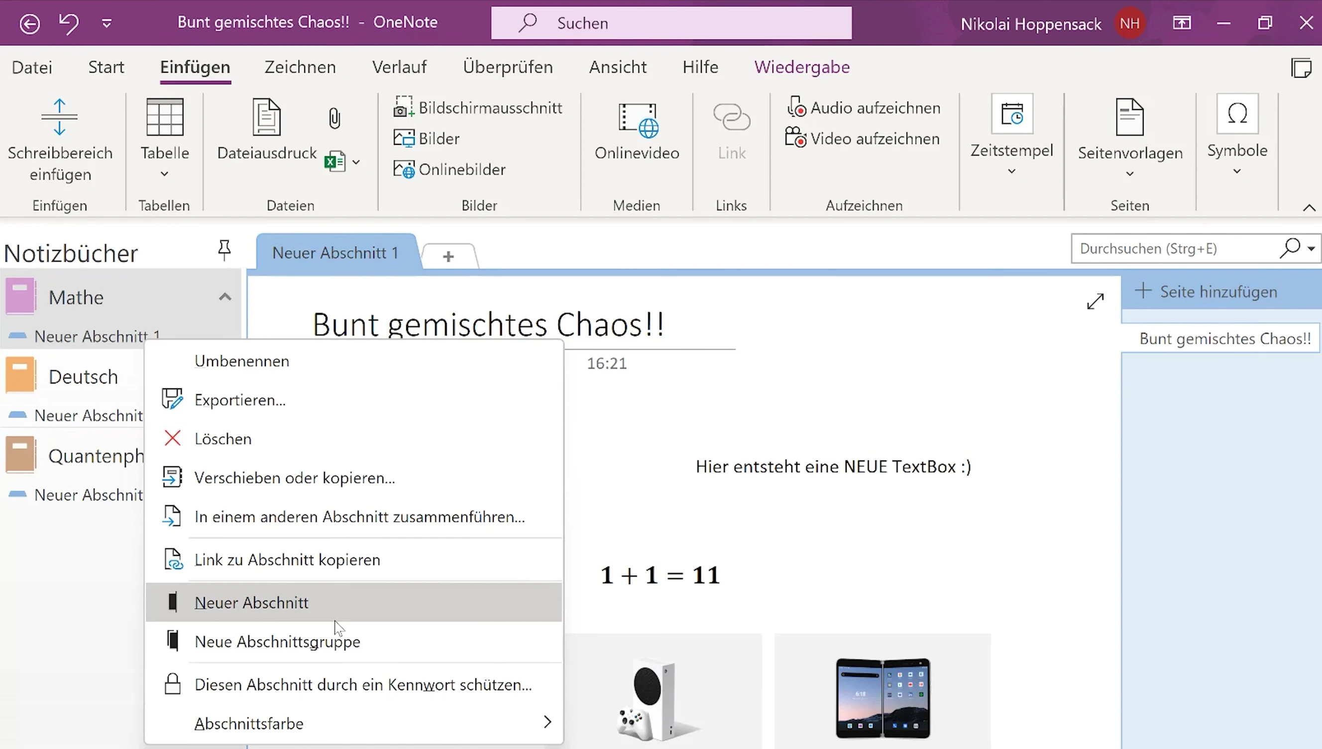Click the NH account avatar
The width and height of the screenshot is (1322, 749).
[x=1129, y=23]
